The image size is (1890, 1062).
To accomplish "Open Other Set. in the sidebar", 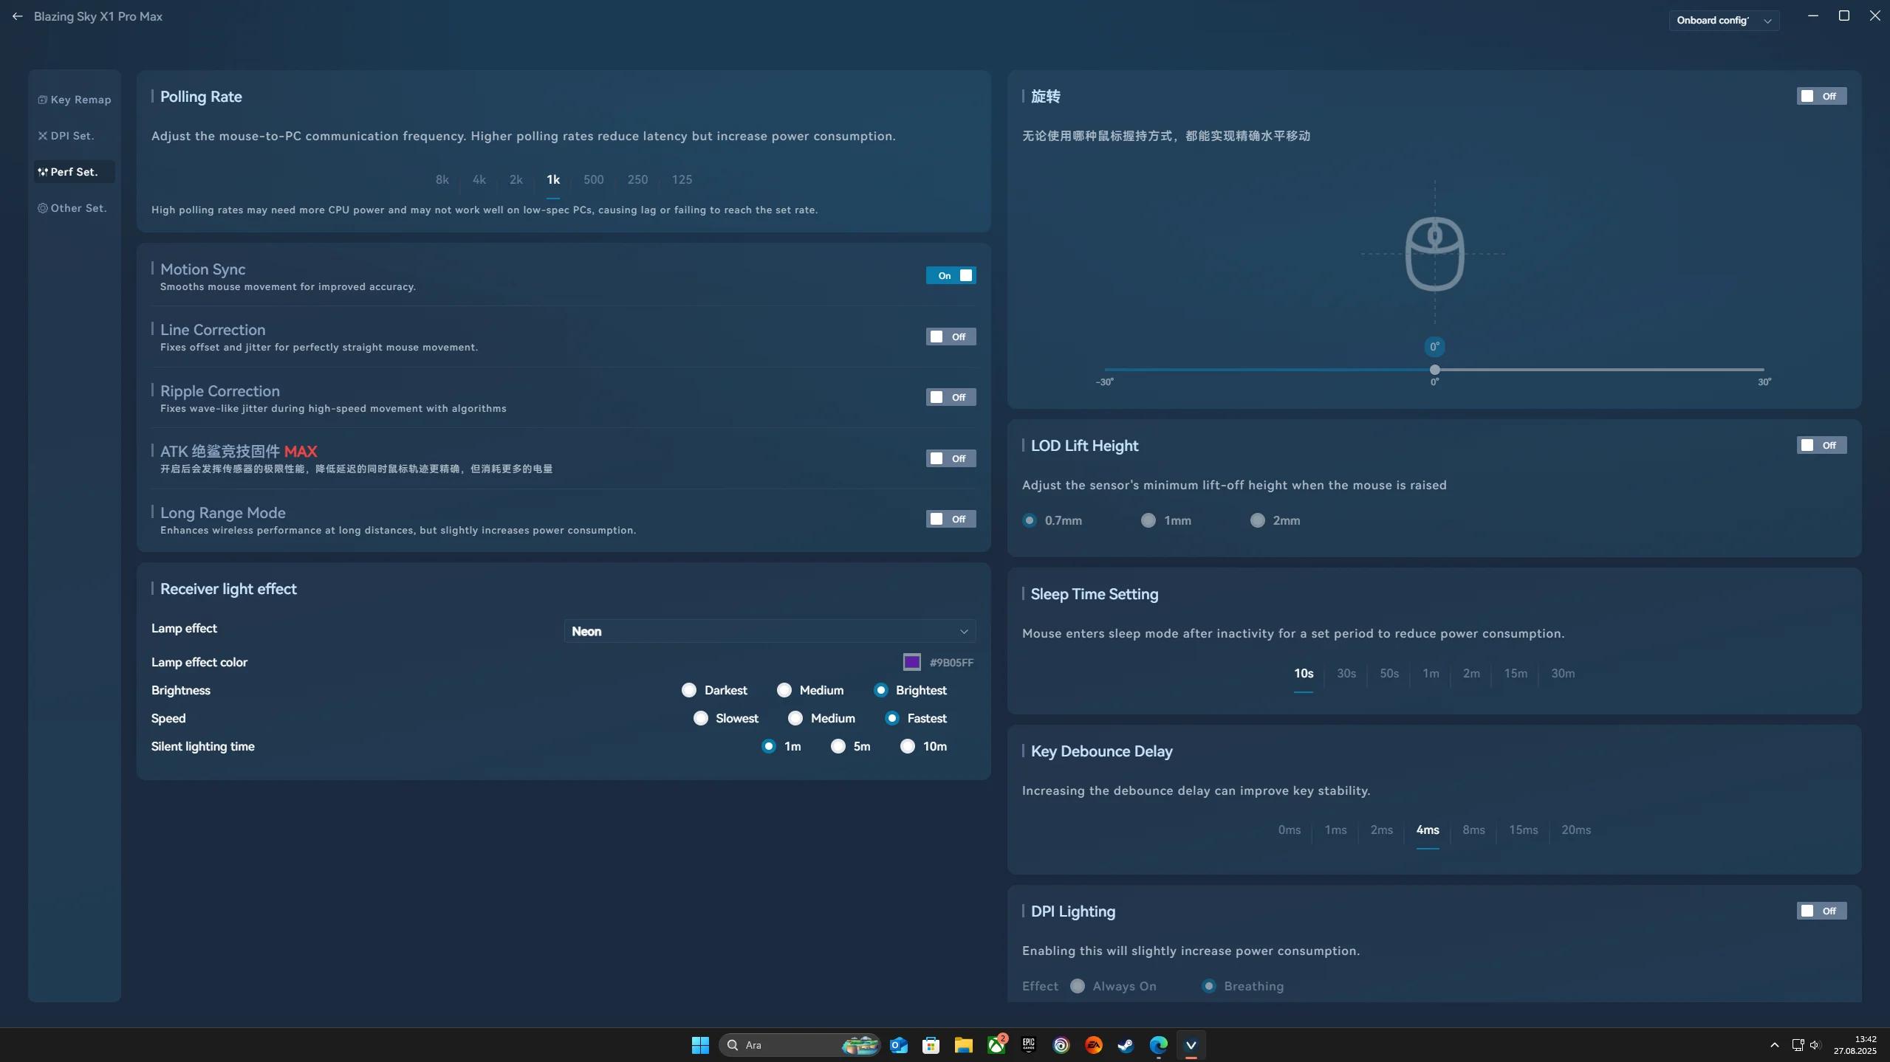I will [x=72, y=208].
